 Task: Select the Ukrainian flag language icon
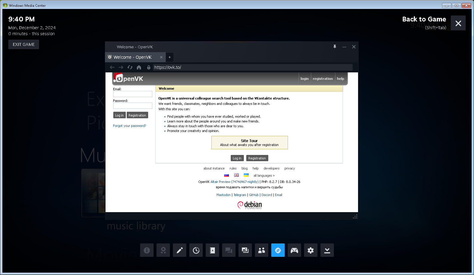pyautogui.click(x=246, y=175)
